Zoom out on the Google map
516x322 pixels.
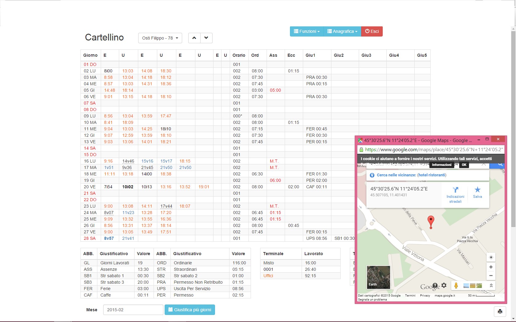[x=491, y=275]
